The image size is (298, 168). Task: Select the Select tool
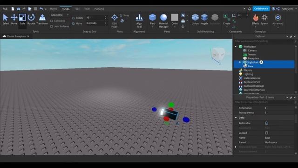tap(6, 19)
